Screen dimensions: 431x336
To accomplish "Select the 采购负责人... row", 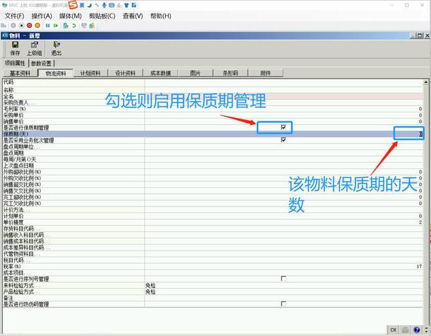I will coord(213,102).
